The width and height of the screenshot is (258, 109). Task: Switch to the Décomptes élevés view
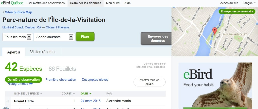pos(95,80)
